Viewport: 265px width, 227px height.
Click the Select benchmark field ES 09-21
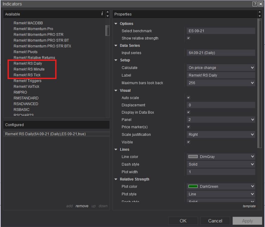coord(221,31)
